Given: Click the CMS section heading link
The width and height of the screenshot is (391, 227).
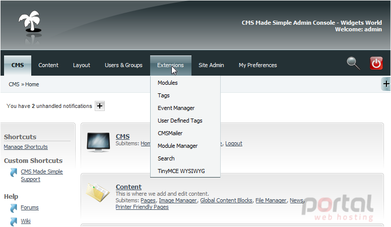Looking at the screenshot, I should [122, 136].
